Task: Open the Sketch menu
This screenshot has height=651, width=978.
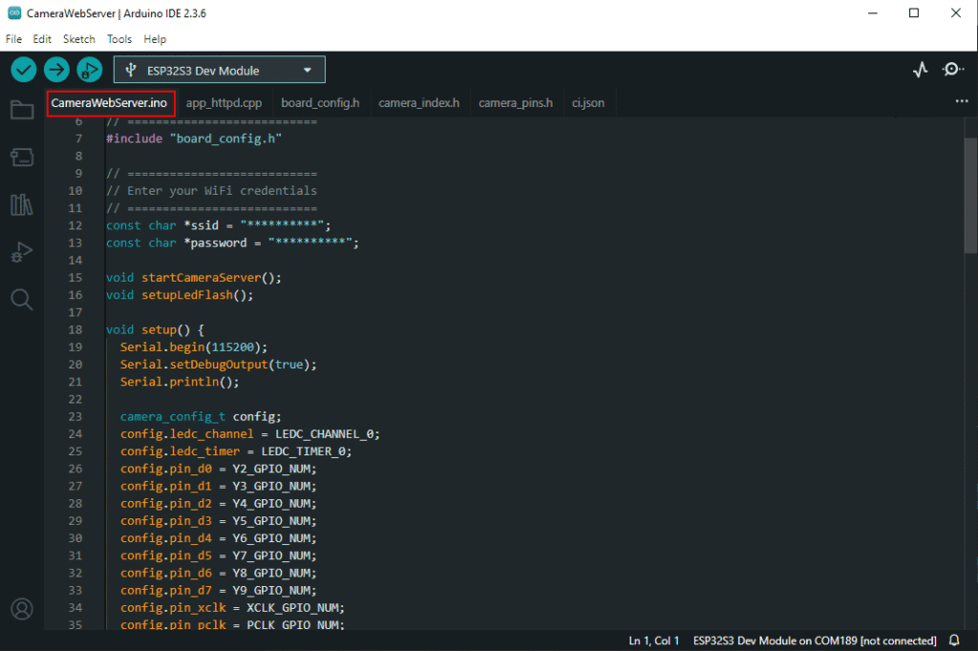Action: coord(78,39)
